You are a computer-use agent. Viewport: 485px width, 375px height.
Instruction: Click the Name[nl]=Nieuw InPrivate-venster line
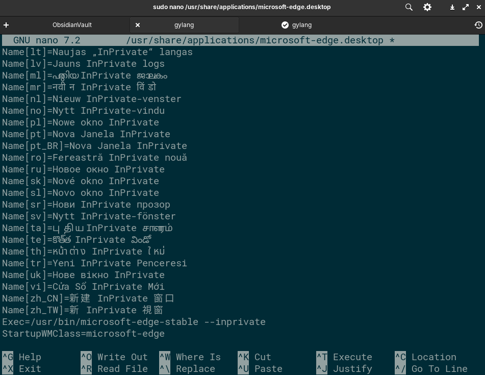click(92, 99)
